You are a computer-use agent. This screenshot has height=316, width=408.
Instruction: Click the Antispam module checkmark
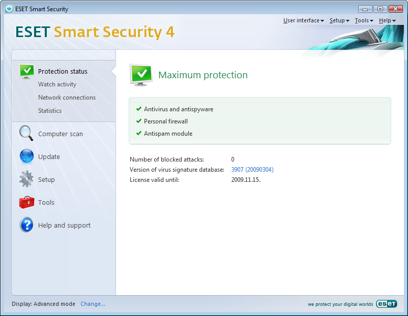pos(139,133)
